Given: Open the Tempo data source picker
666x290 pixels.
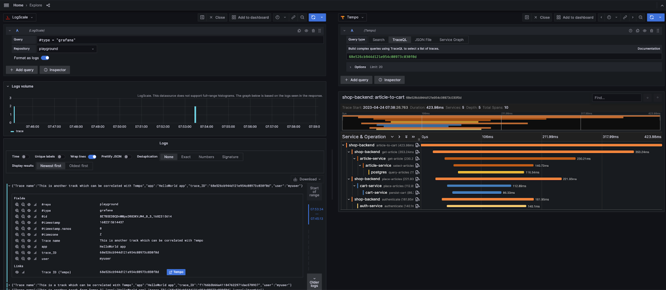Looking at the screenshot, I should 353,17.
